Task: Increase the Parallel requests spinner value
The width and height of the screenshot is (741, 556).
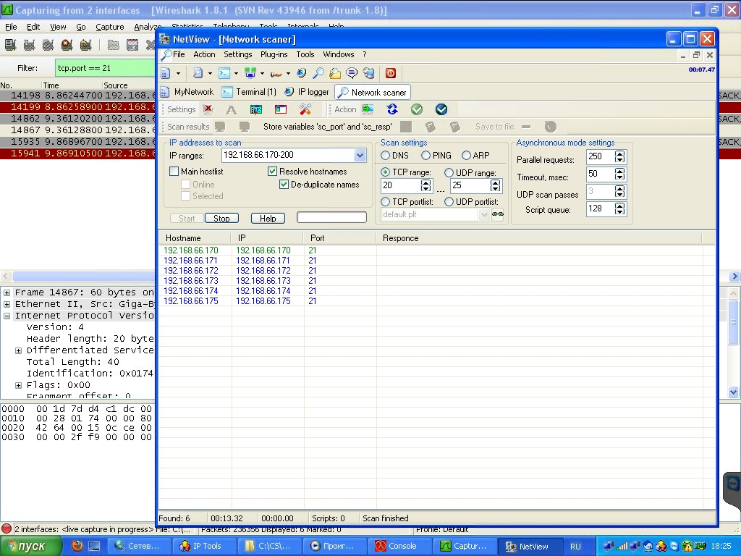Action: tap(619, 153)
